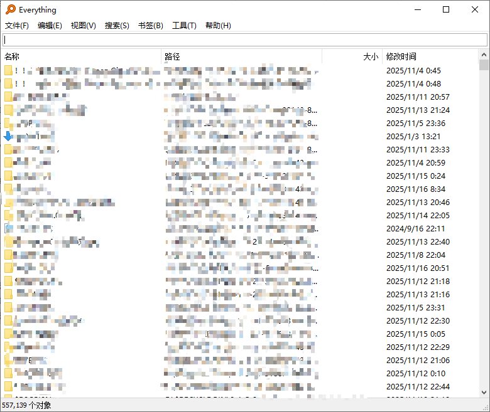Viewport: 490px width, 412px height.
Task: Click folder icon in row dated 2025/11/11 20:57
Action: point(8,97)
